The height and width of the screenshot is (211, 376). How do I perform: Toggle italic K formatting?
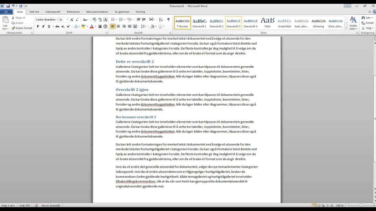[x=43, y=26]
